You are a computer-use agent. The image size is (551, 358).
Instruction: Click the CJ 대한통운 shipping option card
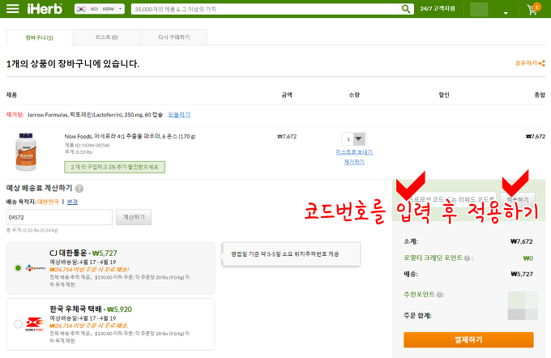pos(110,268)
